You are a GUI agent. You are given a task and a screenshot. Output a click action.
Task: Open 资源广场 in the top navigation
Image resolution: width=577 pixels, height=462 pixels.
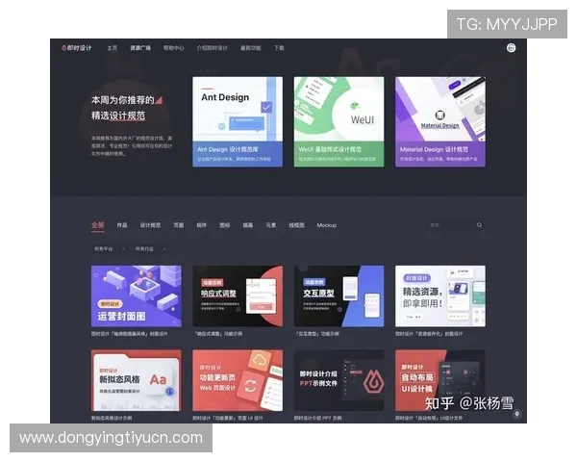point(140,48)
